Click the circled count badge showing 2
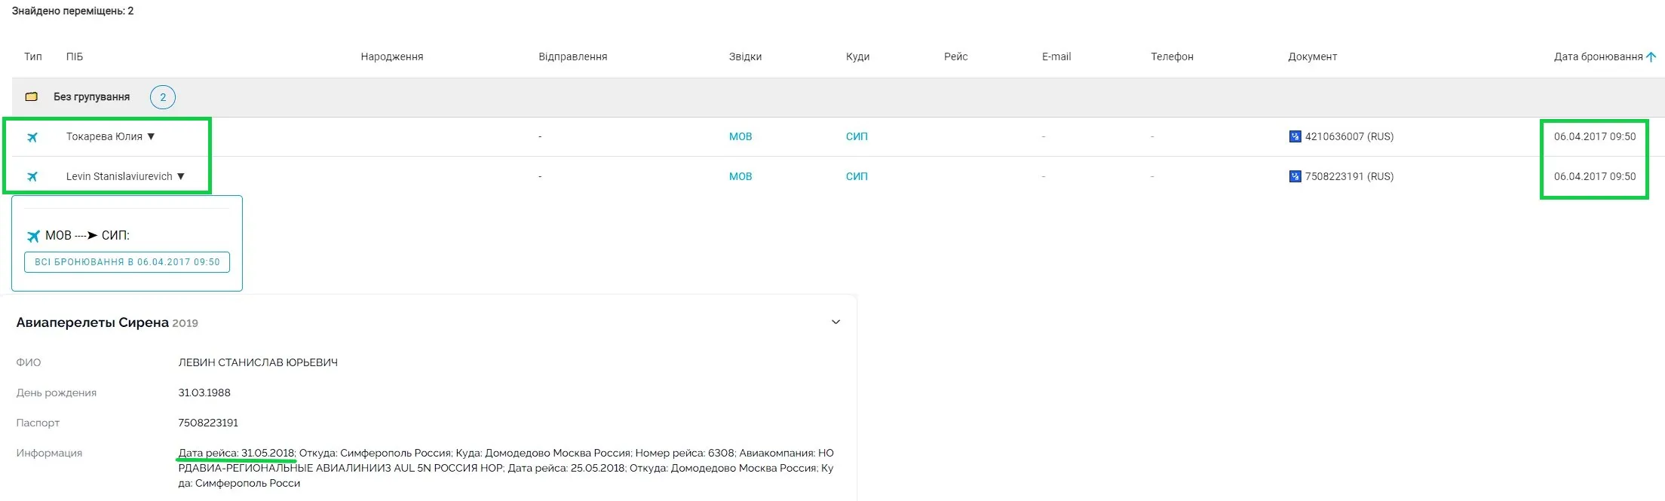The width and height of the screenshot is (1665, 501). pos(163,97)
